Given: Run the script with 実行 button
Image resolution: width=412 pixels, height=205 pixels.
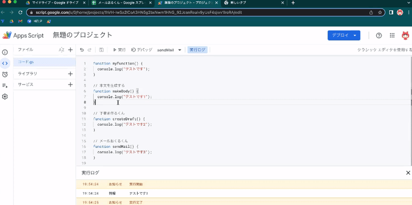Looking at the screenshot, I should [x=119, y=50].
